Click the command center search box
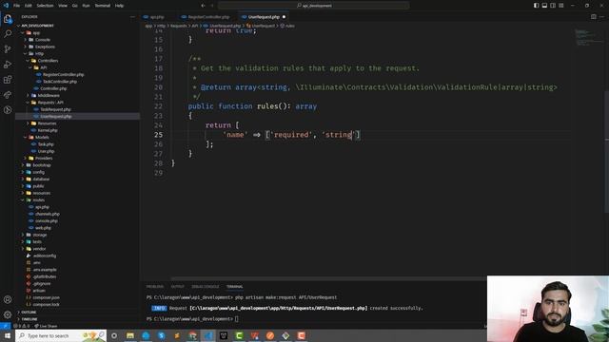 point(314,6)
